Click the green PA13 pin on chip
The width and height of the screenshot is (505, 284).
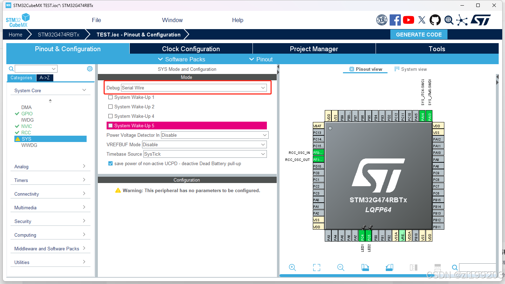(x=429, y=116)
